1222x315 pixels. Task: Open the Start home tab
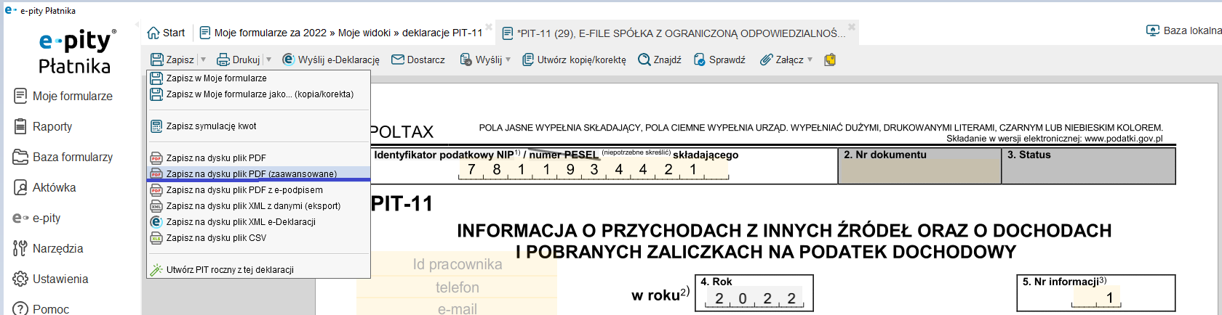pyautogui.click(x=166, y=33)
